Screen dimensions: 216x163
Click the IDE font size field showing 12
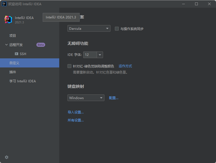pyautogui.click(x=90, y=55)
